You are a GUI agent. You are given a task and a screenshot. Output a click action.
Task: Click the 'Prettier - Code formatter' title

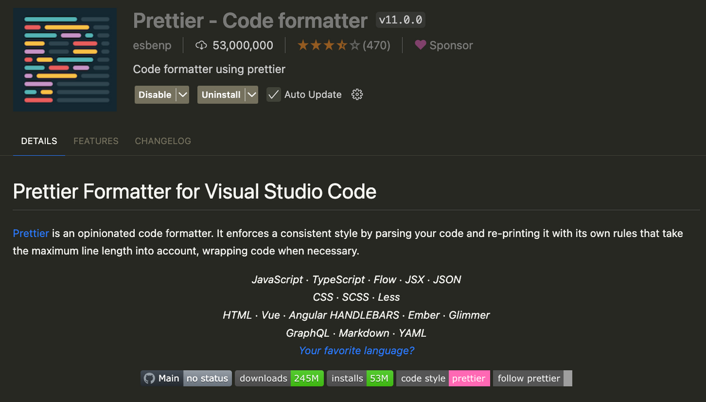[x=251, y=21]
